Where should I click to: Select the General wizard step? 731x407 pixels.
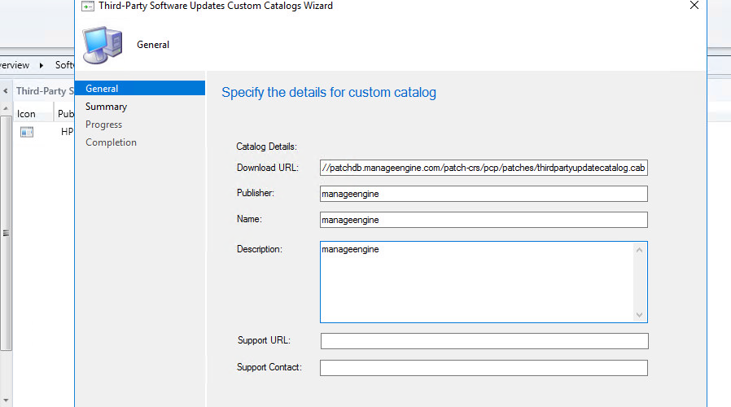pos(140,88)
